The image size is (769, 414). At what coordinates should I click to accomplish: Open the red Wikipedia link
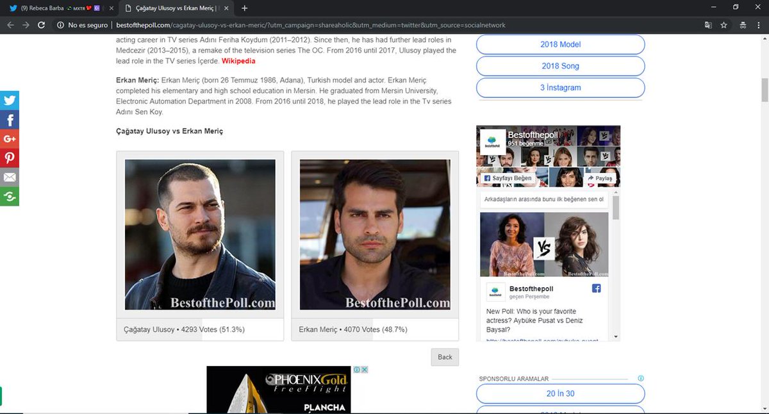pyautogui.click(x=238, y=61)
